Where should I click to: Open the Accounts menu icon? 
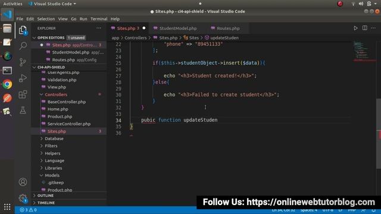(23, 182)
